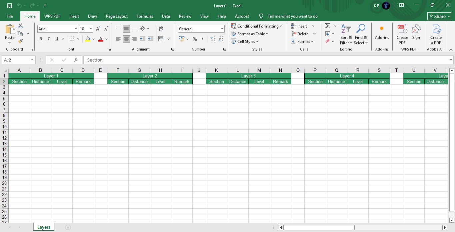Toggle Center alignment
This screenshot has width=455, height=232.
pyautogui.click(x=126, y=39)
